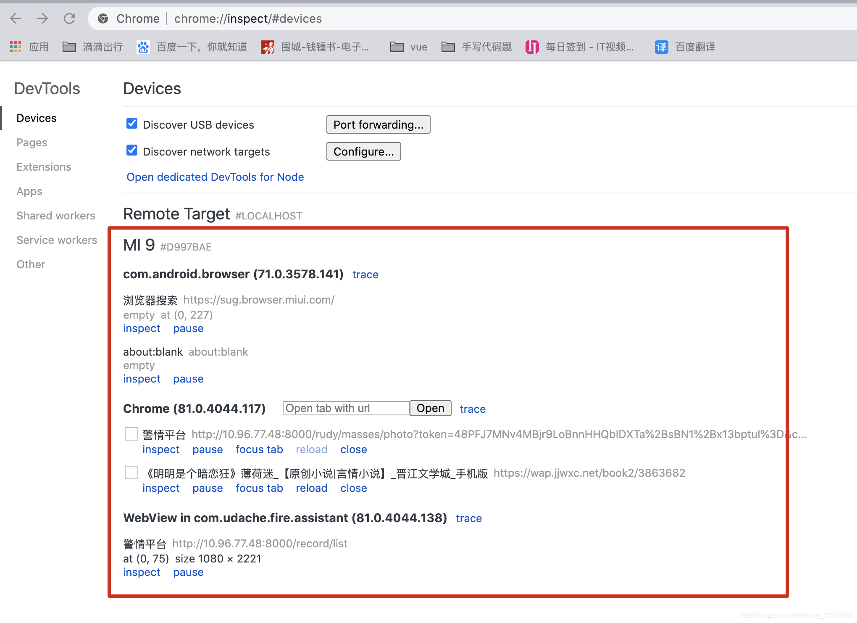The height and width of the screenshot is (623, 857).
Task: Click the https://wap.jjwxc.net/book2/3863682 URL text
Action: pos(589,473)
